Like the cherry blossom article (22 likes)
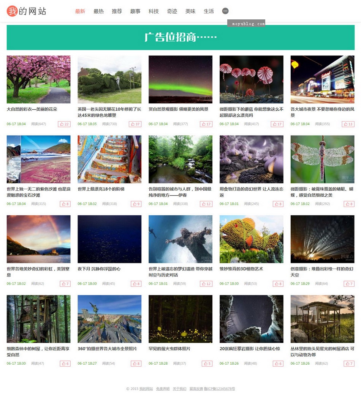The height and width of the screenshot is (400, 361). (x=64, y=124)
